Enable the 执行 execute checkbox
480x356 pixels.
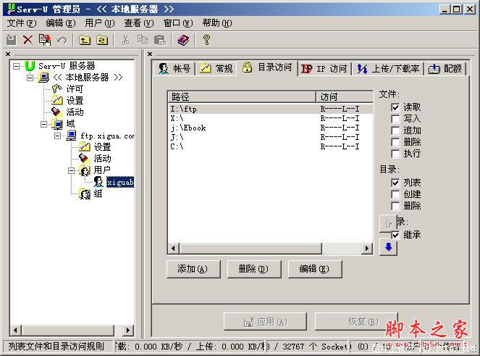(395, 154)
